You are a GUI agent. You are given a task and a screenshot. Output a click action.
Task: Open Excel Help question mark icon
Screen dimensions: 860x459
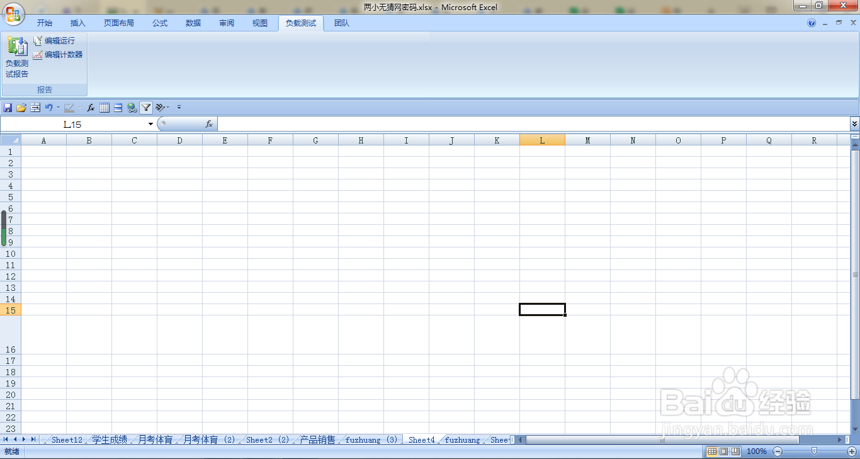pyautogui.click(x=812, y=23)
